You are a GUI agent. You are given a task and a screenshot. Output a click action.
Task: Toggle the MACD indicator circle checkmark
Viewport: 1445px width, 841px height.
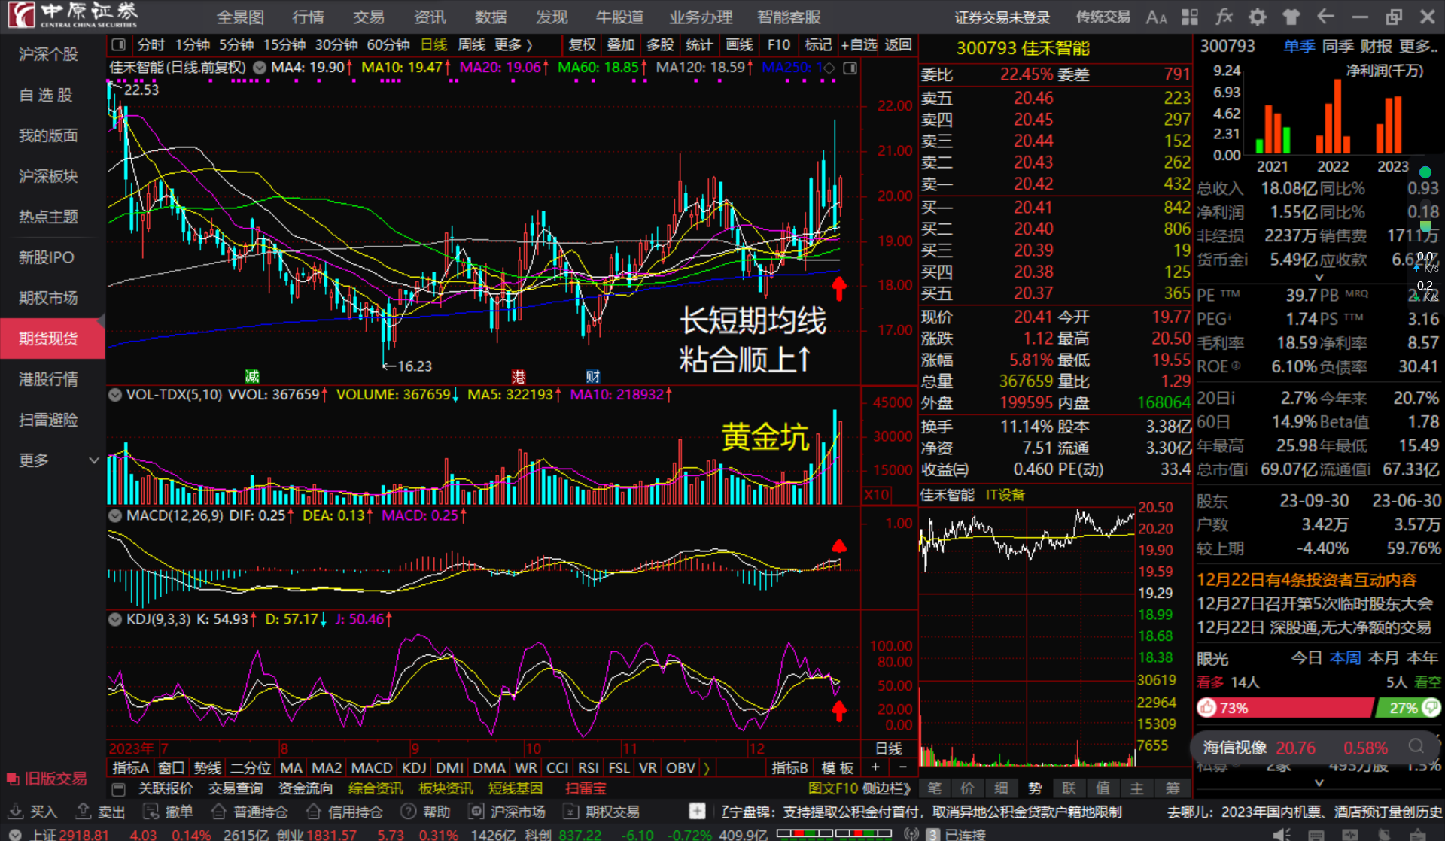(x=115, y=515)
